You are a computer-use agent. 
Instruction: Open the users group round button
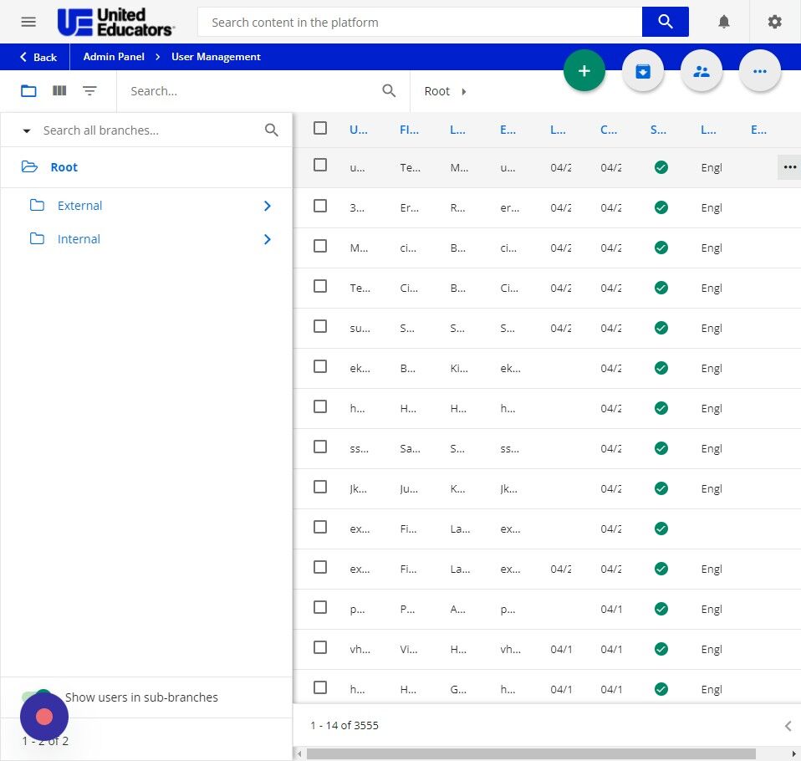coord(702,70)
